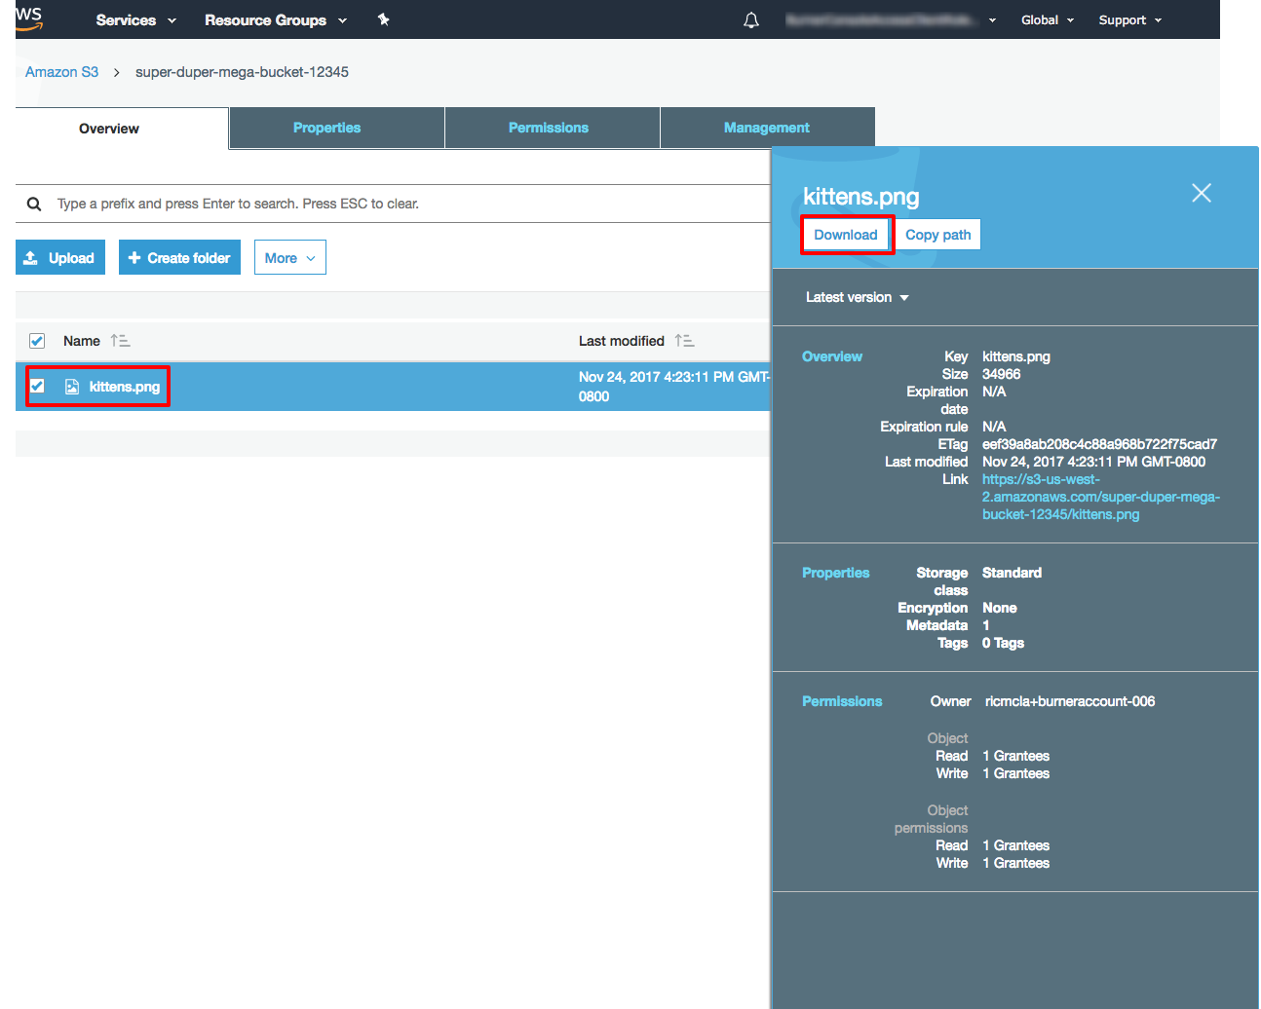Click the Name column header
The image size is (1261, 1009).
click(82, 341)
